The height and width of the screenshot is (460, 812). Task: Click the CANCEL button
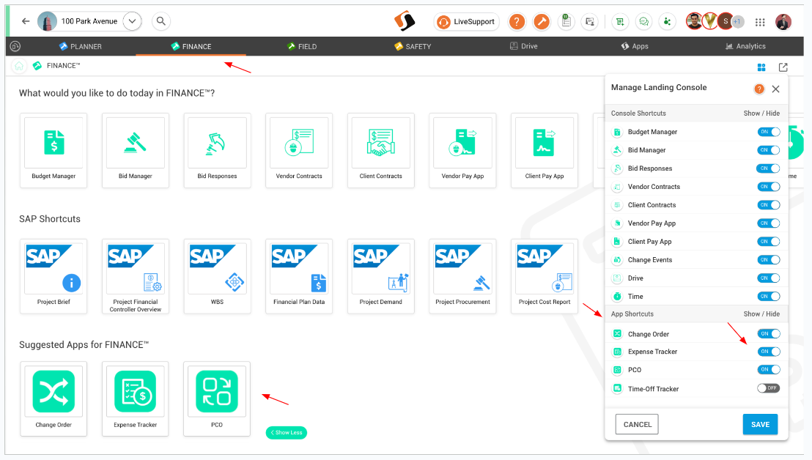pyautogui.click(x=637, y=424)
